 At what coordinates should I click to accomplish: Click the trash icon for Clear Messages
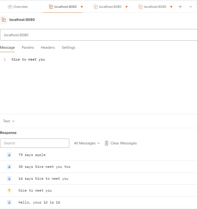point(107,143)
